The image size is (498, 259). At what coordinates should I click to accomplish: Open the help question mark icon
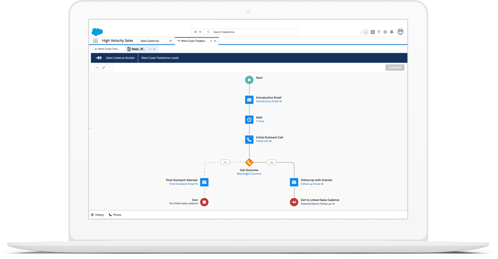379,32
